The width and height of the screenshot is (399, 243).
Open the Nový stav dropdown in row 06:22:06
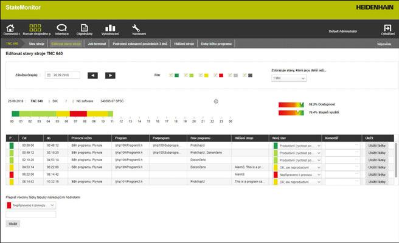pos(297,175)
